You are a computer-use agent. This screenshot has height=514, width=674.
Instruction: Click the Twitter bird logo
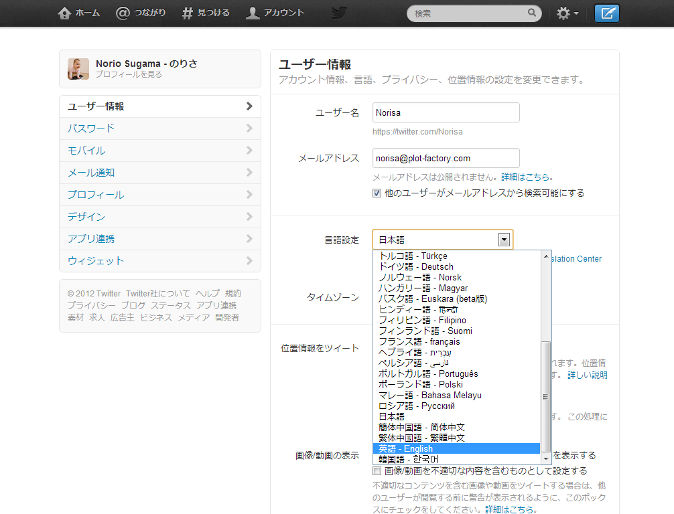point(339,13)
